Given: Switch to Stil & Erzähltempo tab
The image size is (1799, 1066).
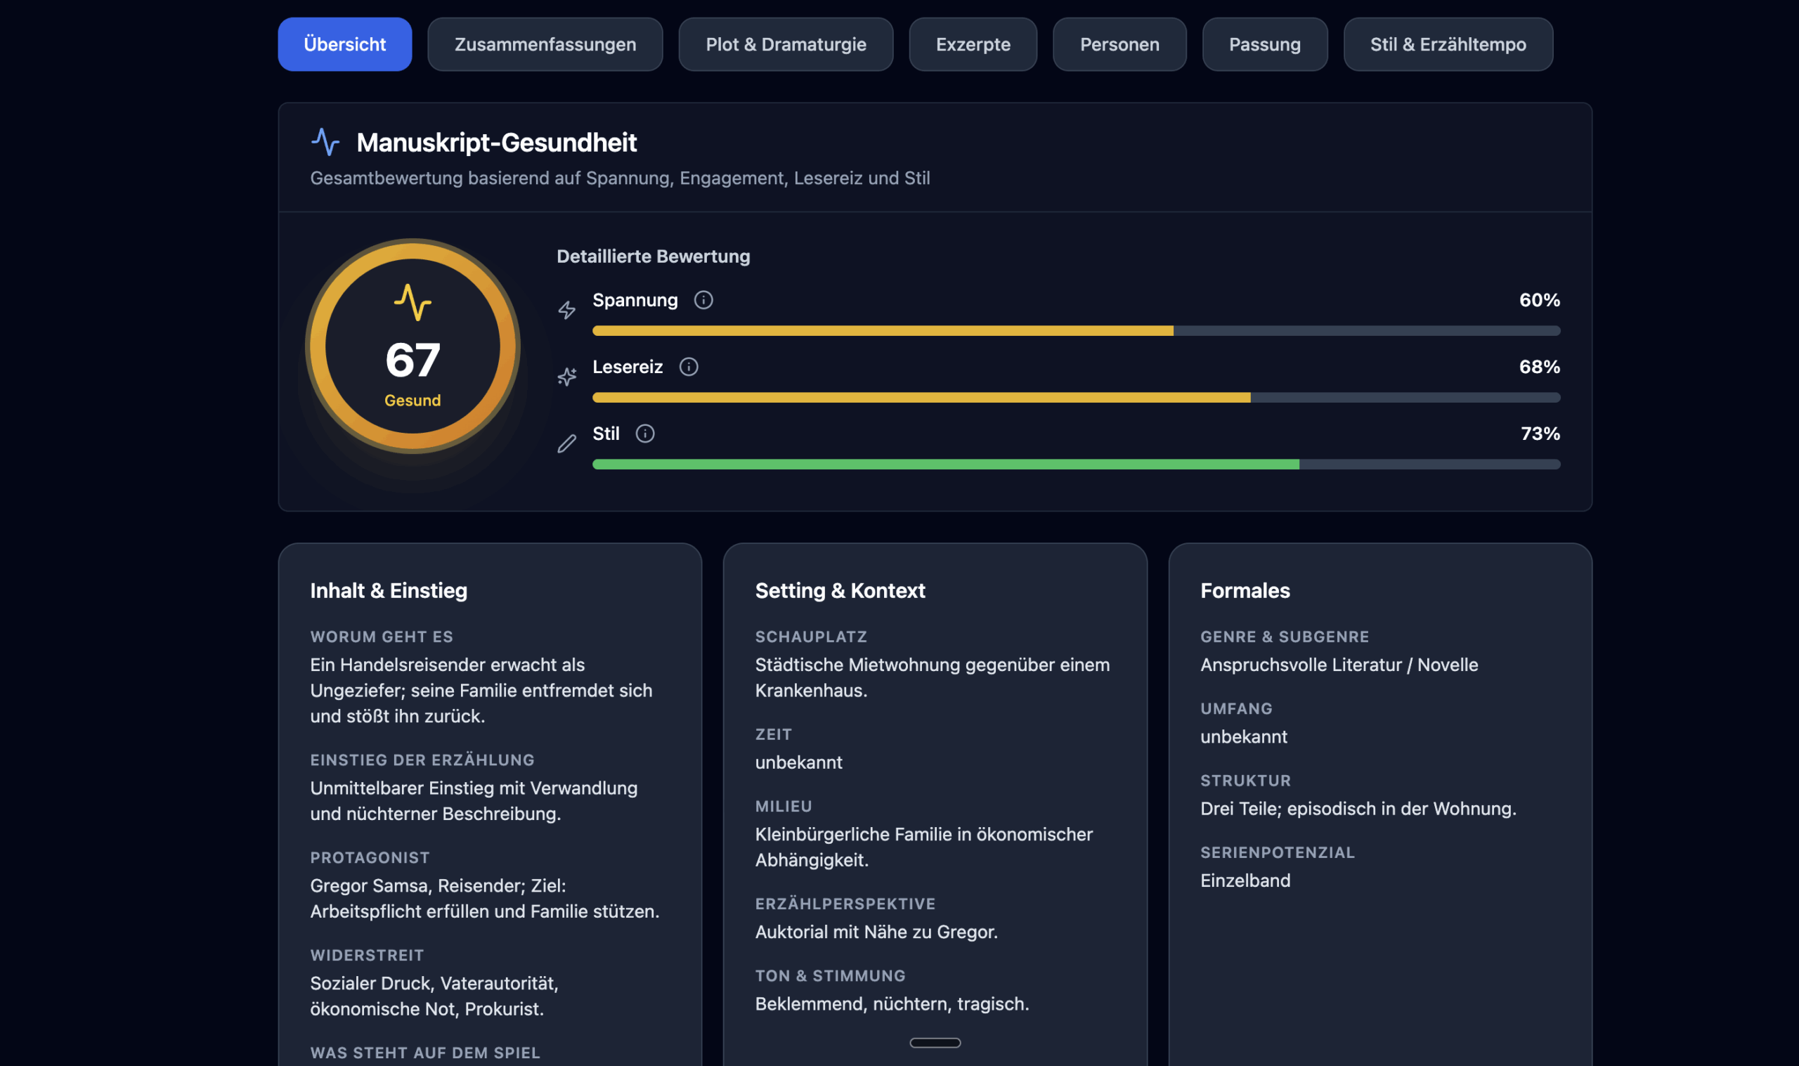Looking at the screenshot, I should click(x=1447, y=44).
